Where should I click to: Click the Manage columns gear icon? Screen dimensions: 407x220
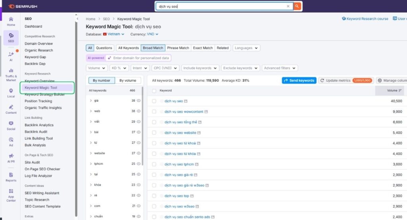coord(380,80)
